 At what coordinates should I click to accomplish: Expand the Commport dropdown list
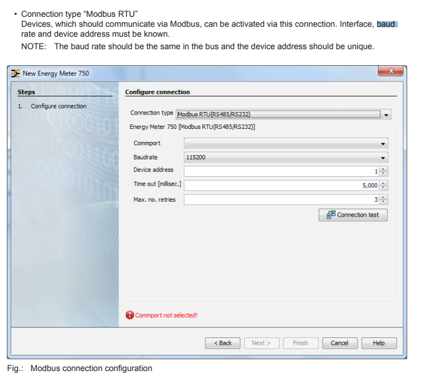tap(384, 143)
